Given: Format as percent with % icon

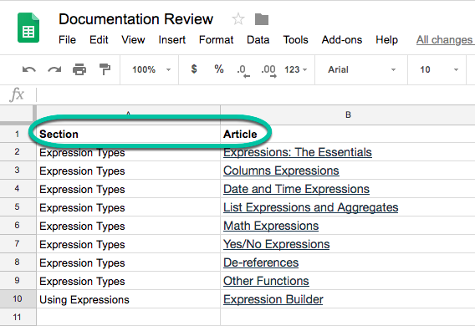Looking at the screenshot, I should 219,69.
